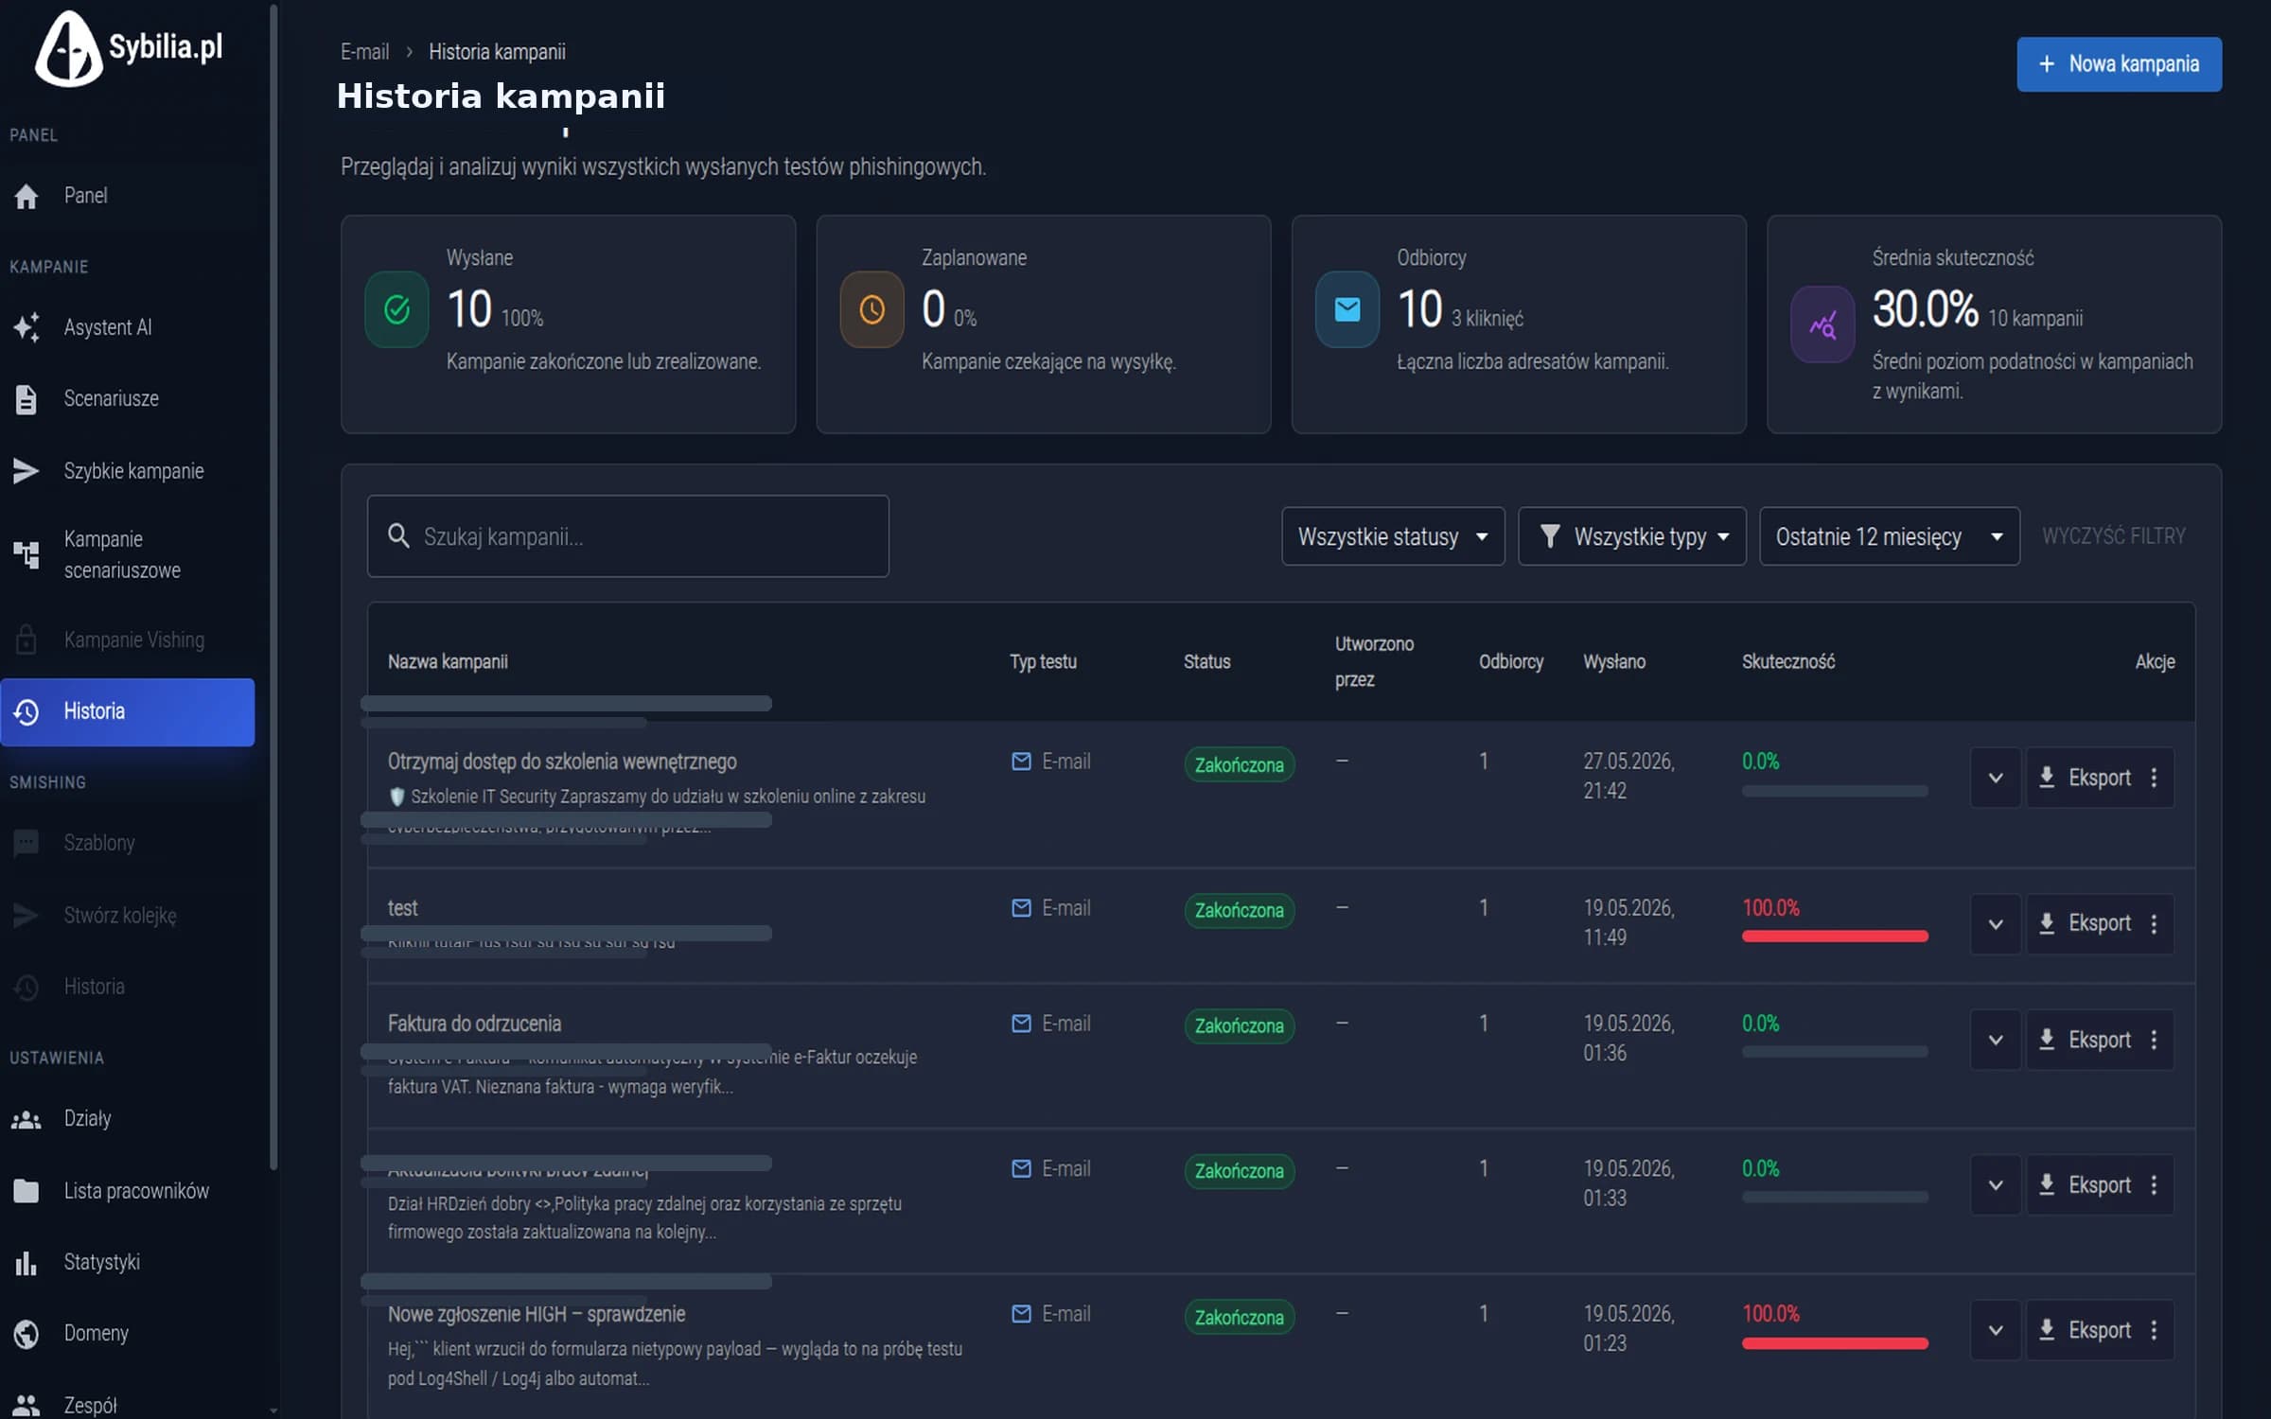The width and height of the screenshot is (2271, 1419).
Task: Click the Średnia skuteczność analytics icon
Action: coord(1822,324)
